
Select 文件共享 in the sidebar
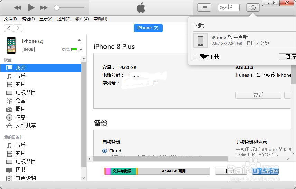41,126
